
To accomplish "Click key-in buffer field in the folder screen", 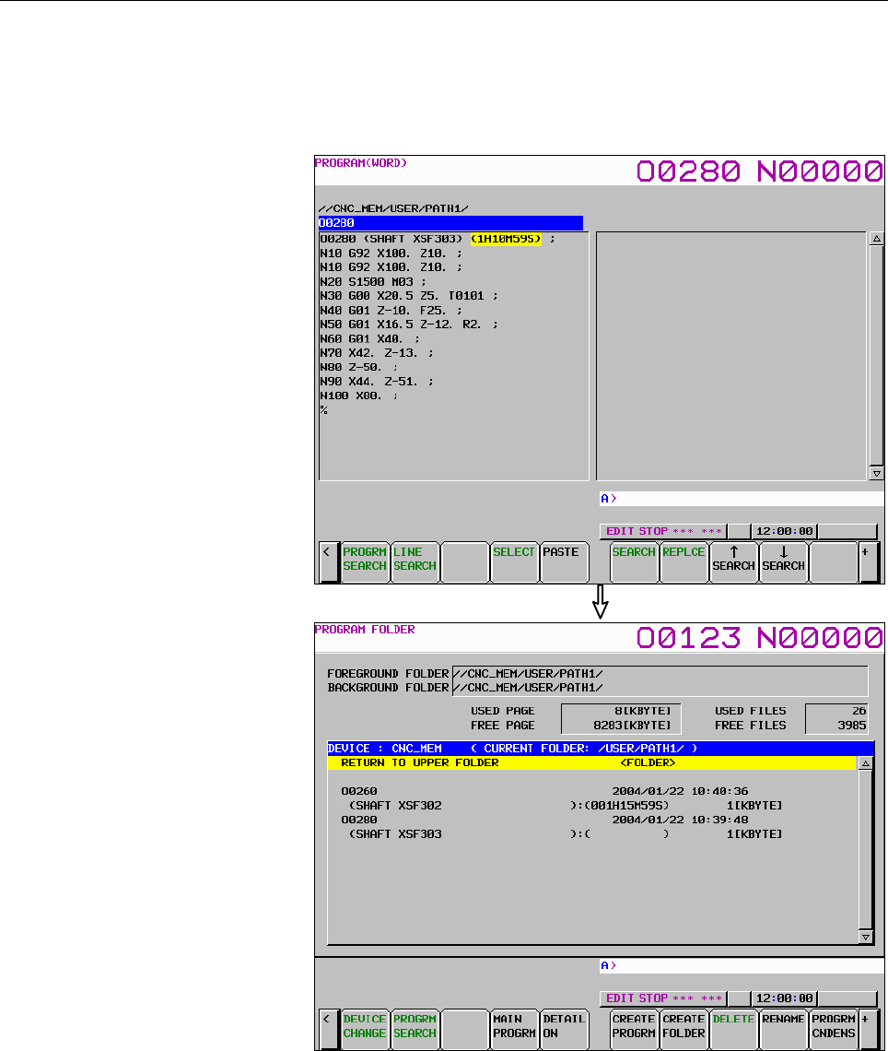I will tap(742, 966).
